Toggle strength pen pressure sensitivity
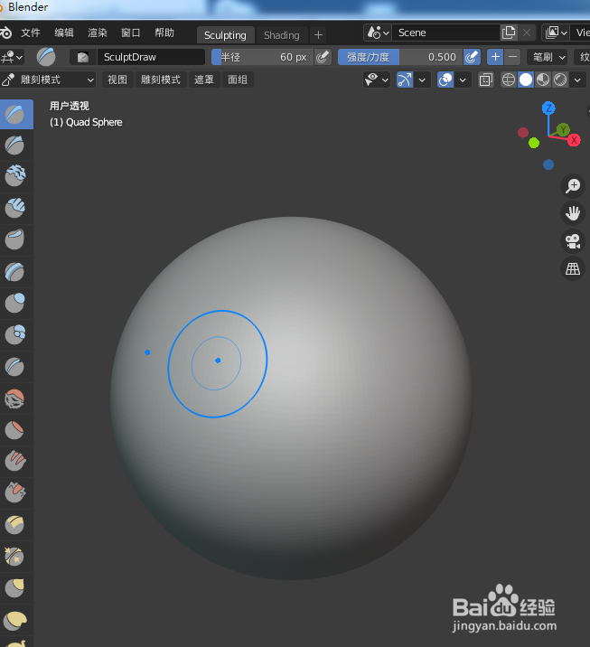Screen dimensions: 590x647 click(x=472, y=57)
